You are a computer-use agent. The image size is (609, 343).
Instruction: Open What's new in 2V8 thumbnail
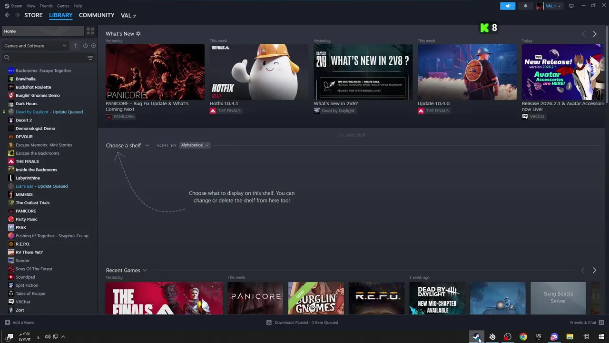tap(363, 72)
